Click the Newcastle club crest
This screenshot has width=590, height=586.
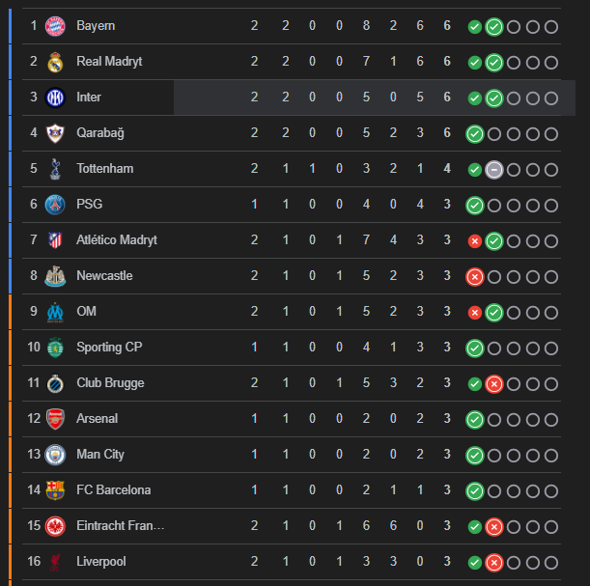[x=55, y=276]
